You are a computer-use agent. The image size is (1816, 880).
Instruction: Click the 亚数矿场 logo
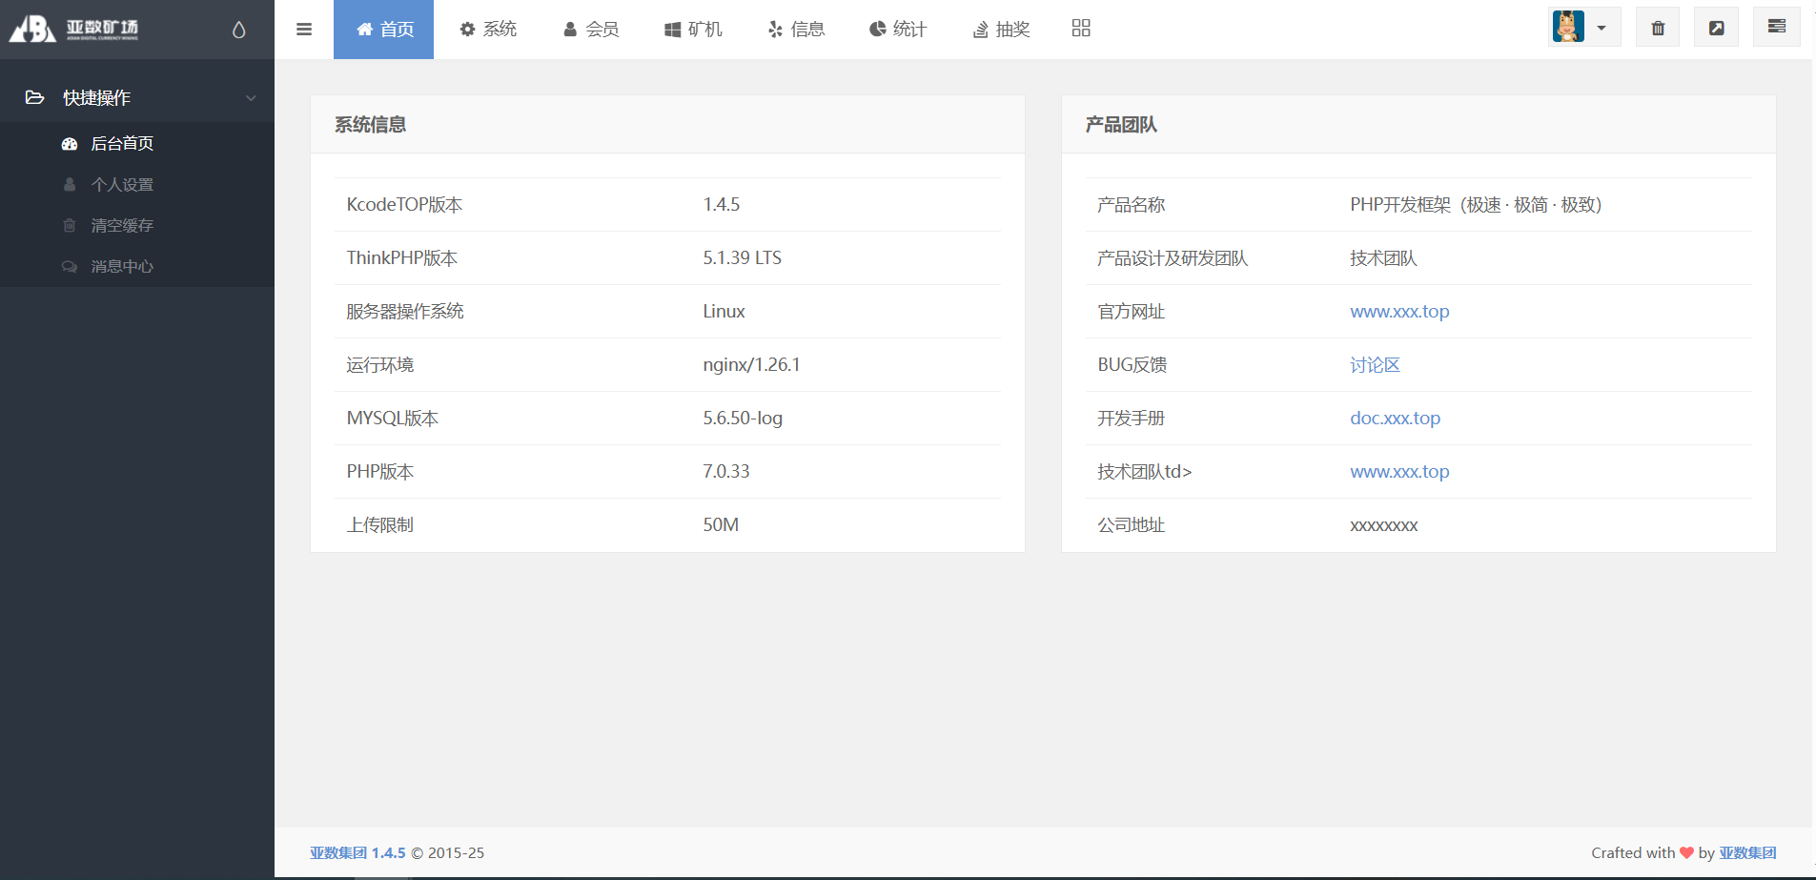point(74,29)
